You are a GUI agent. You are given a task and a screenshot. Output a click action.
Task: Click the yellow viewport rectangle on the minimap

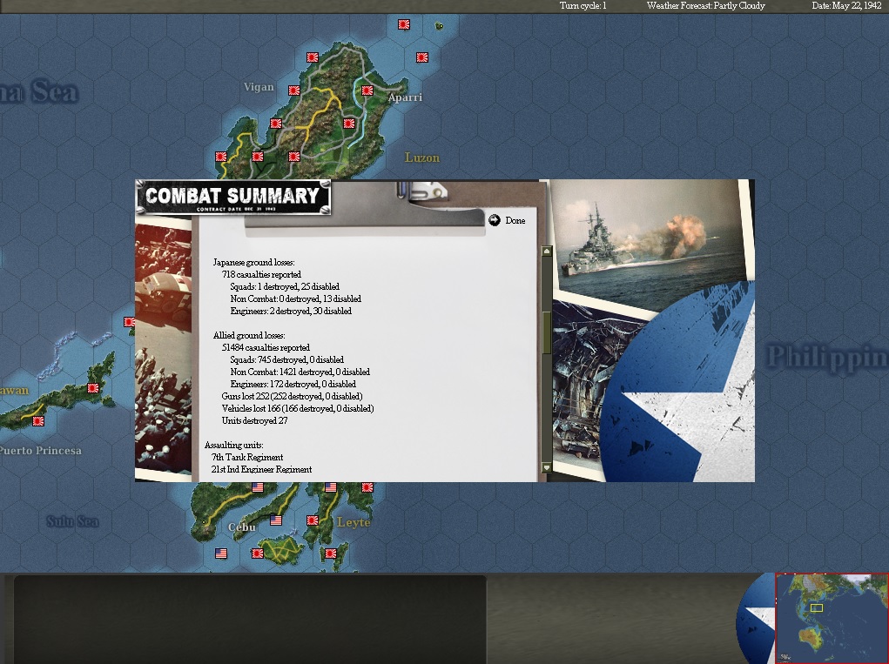(817, 608)
